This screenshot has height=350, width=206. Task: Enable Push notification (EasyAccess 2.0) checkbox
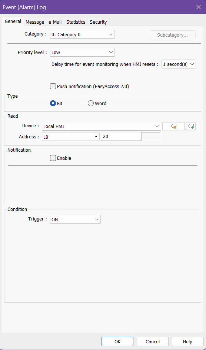(53, 86)
